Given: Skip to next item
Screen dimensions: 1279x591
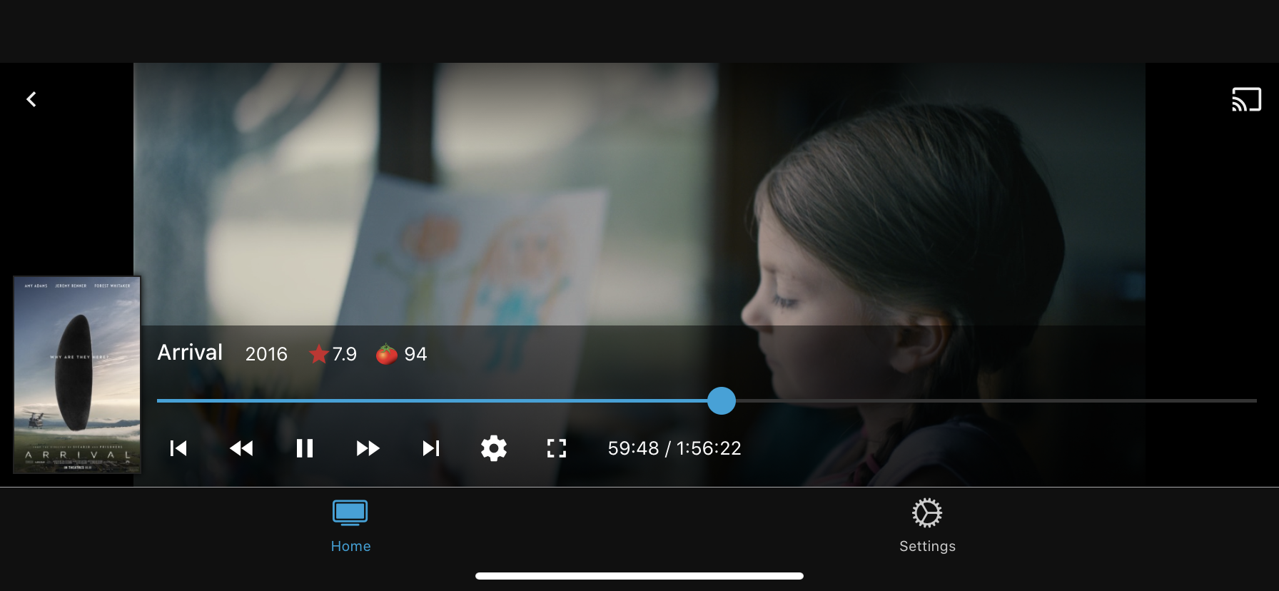Looking at the screenshot, I should tap(431, 448).
